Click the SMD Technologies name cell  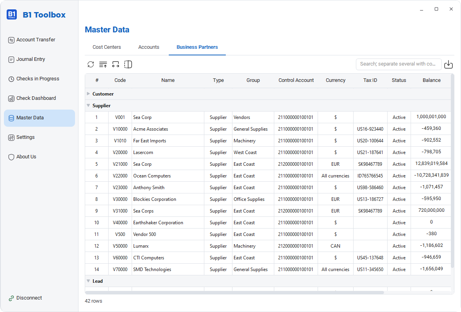click(x=168, y=269)
